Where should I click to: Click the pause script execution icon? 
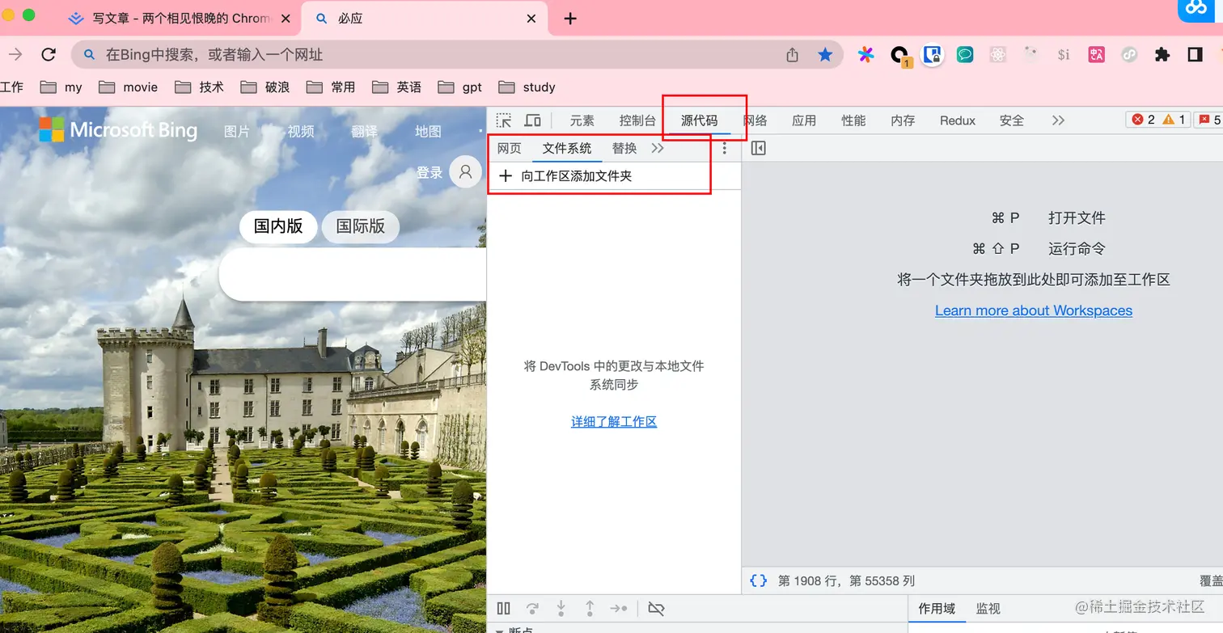(504, 608)
